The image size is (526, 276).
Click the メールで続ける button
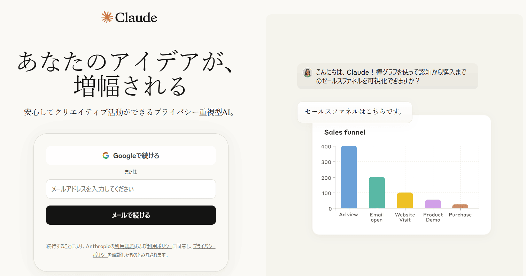(131, 215)
